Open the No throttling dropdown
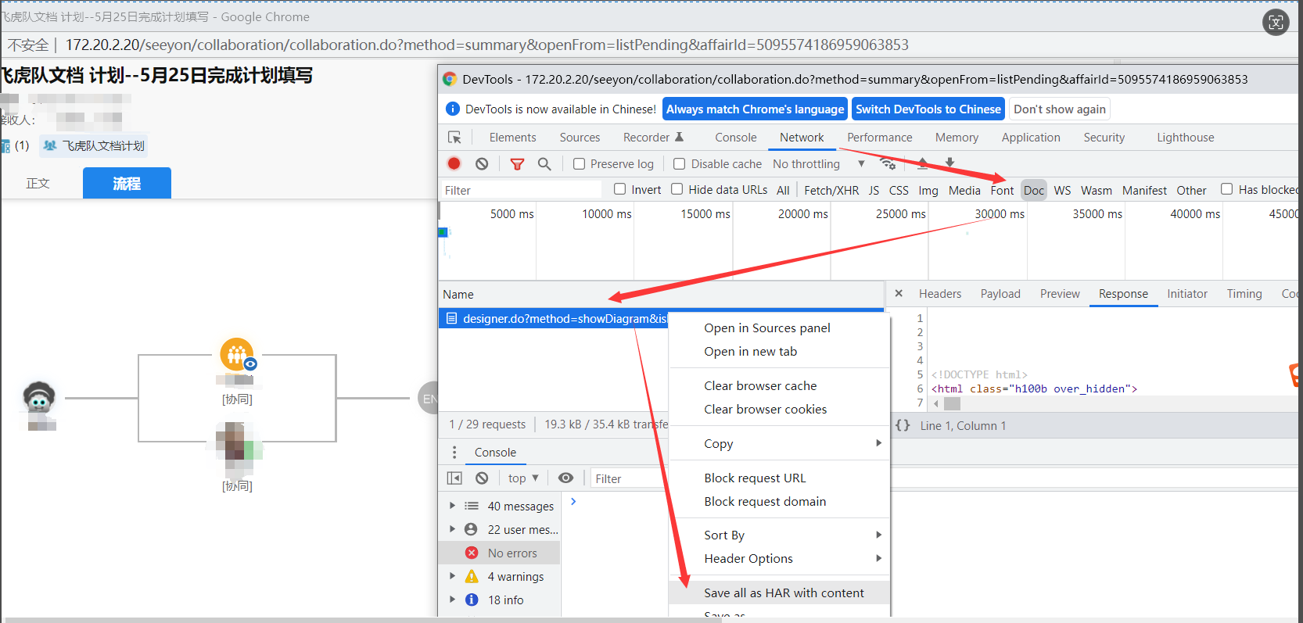Viewport: 1303px width, 623px height. 818,163
